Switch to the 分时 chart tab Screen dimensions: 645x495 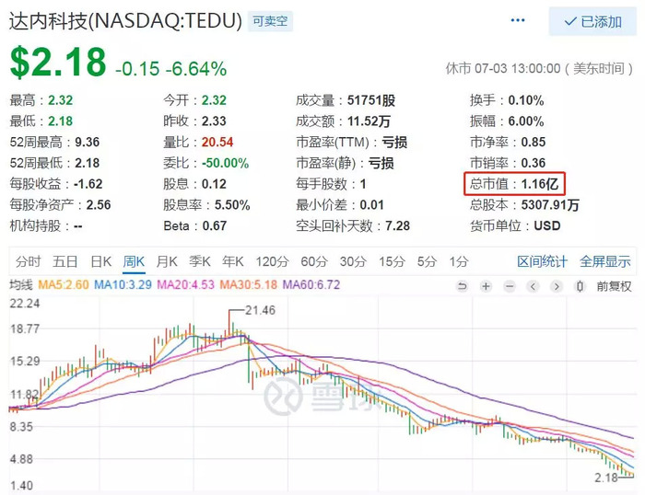click(x=29, y=261)
